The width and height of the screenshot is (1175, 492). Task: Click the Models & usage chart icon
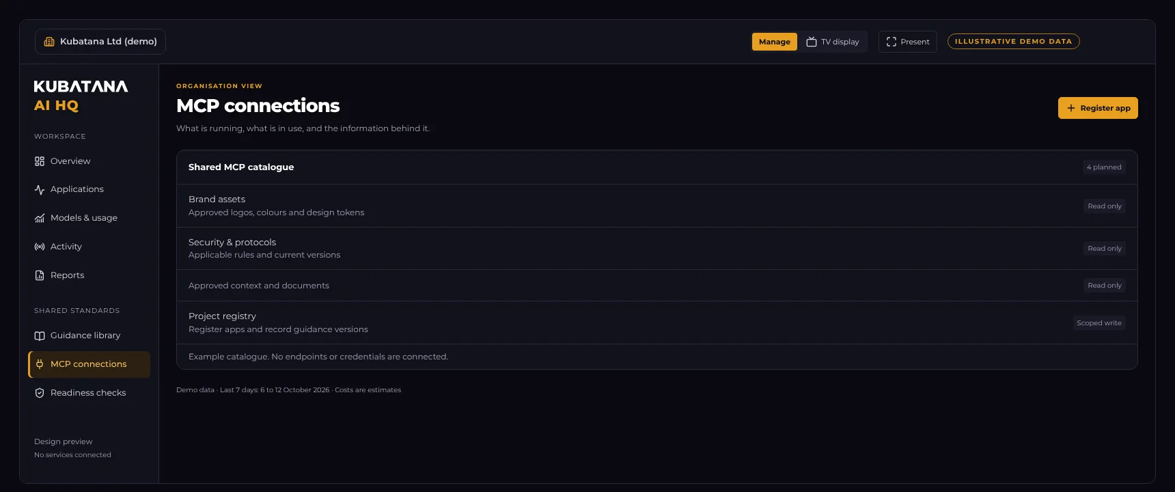pos(40,218)
